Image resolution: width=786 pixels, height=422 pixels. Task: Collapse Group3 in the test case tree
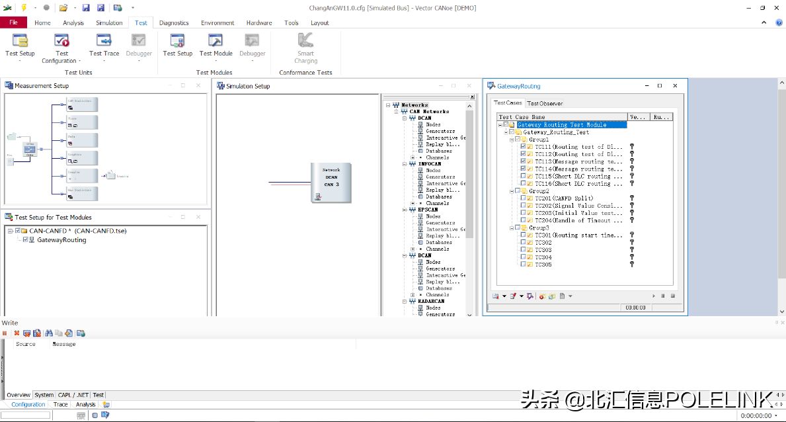pos(512,228)
